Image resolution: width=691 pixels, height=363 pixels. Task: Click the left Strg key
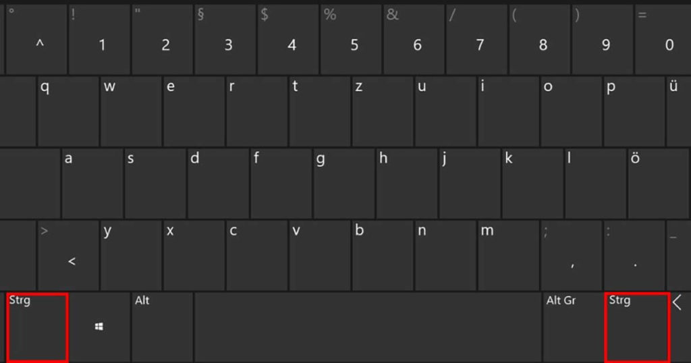37,328
